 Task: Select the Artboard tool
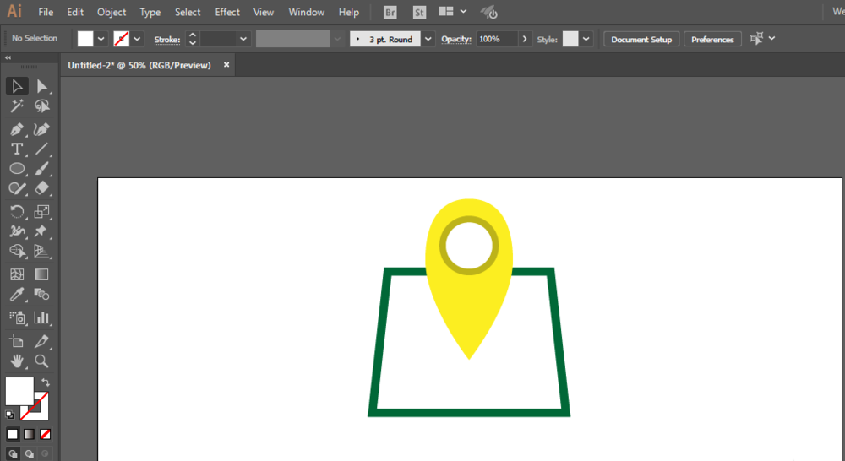tap(17, 341)
